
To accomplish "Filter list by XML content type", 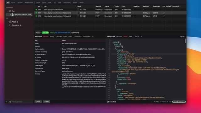I will 50,3.
